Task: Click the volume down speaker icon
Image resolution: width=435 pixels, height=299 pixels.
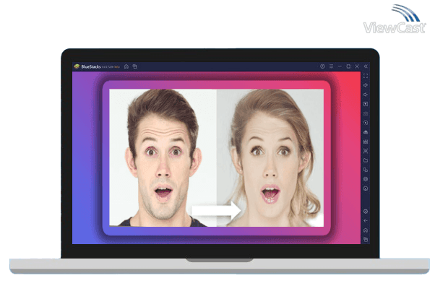Action: [x=366, y=95]
